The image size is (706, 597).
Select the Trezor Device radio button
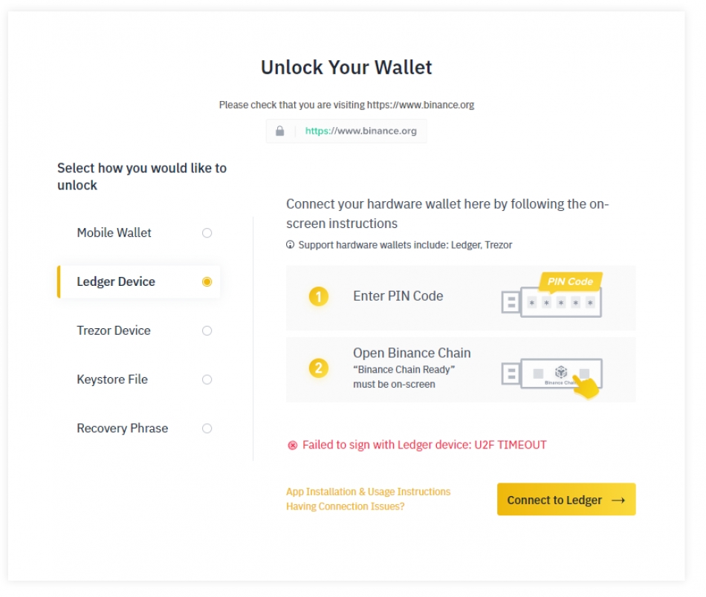(207, 330)
